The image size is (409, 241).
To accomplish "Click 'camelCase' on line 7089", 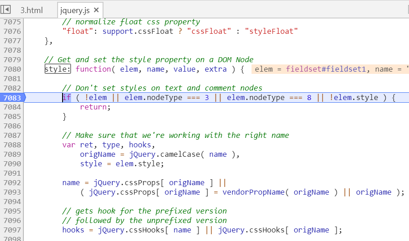I will (x=180, y=155).
